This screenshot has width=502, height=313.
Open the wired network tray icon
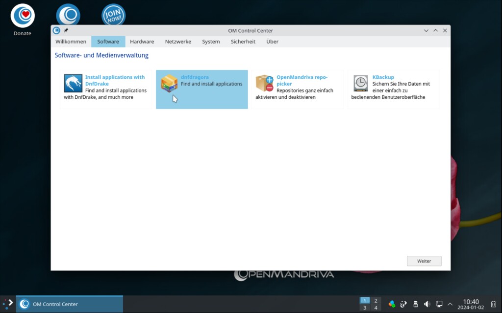439,304
